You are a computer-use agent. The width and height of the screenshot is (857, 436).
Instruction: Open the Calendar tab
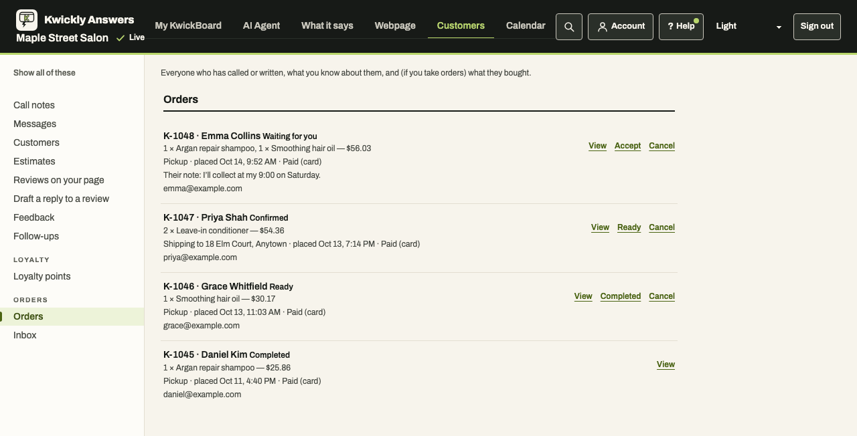pyautogui.click(x=526, y=26)
